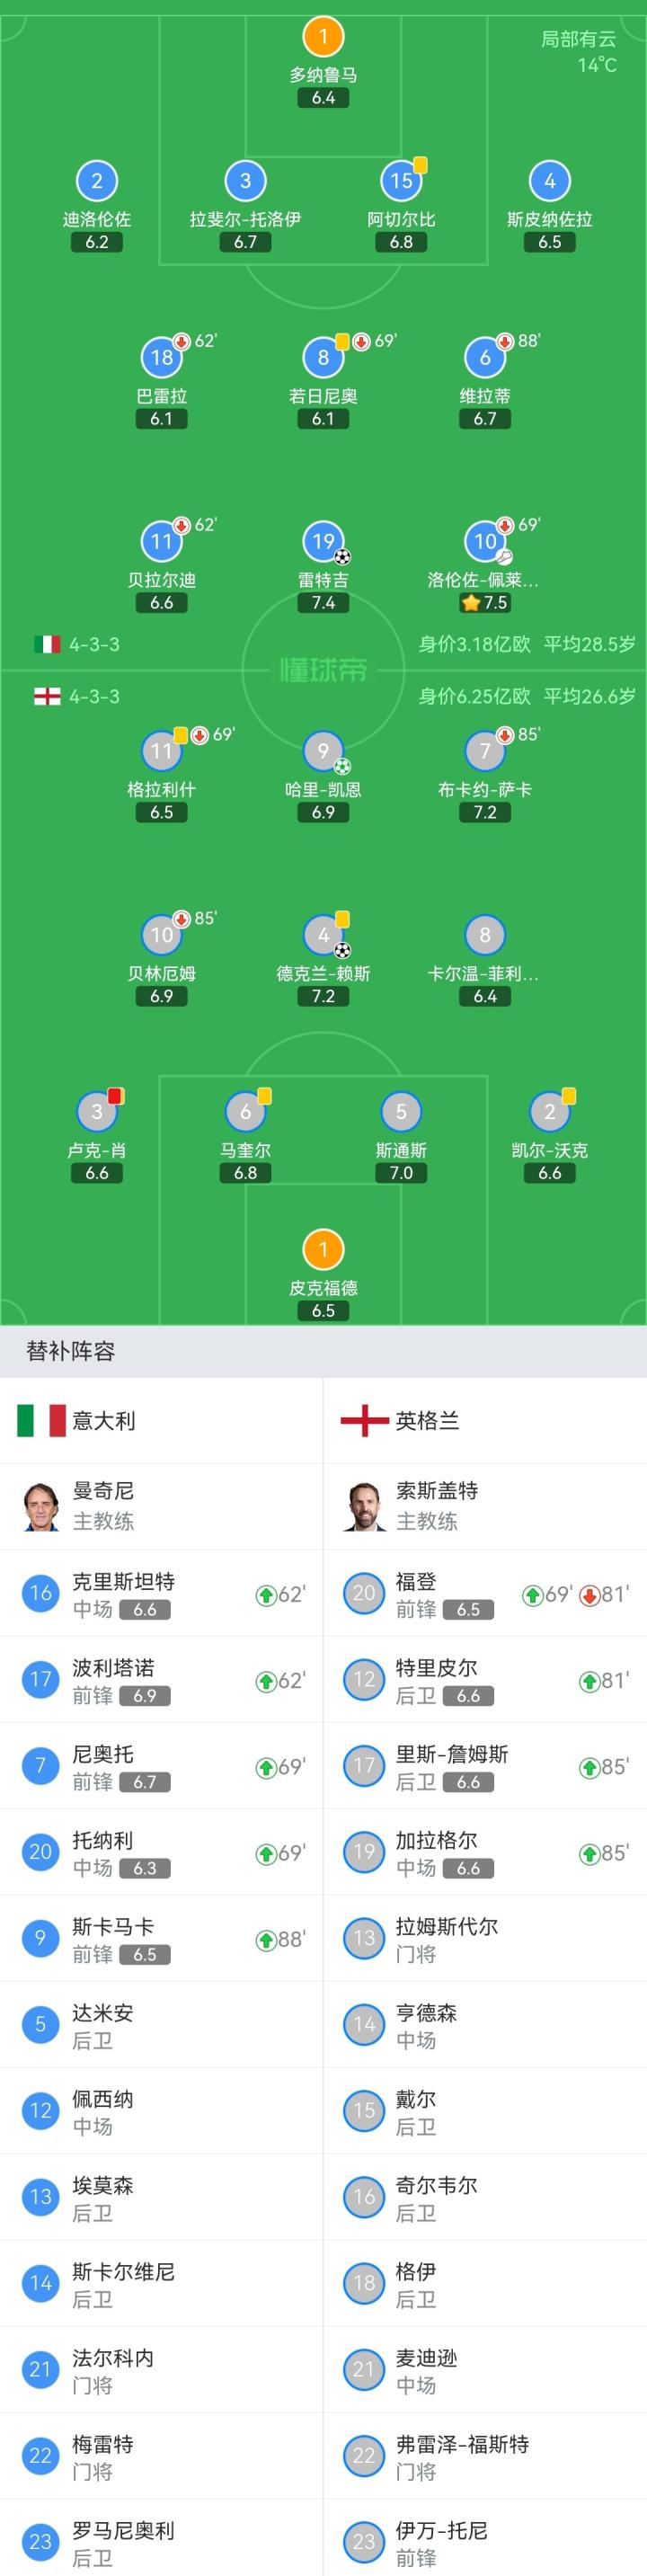Tap Bukayo Saka's number 7 icon

(x=485, y=751)
